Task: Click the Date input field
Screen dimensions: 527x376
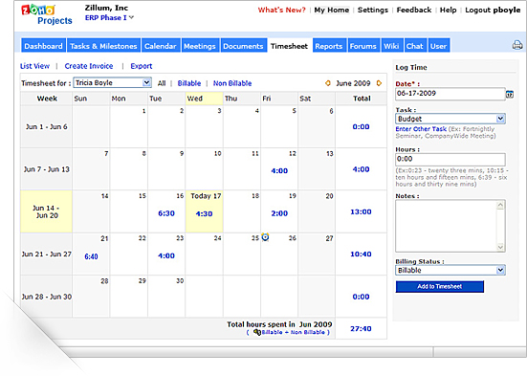Action: [x=450, y=94]
